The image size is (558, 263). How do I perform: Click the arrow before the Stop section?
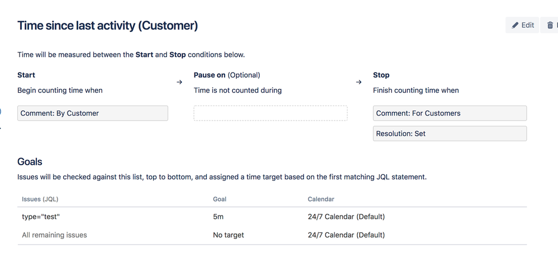click(359, 82)
